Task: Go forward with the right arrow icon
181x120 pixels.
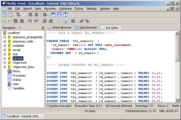Action: (x=87, y=21)
